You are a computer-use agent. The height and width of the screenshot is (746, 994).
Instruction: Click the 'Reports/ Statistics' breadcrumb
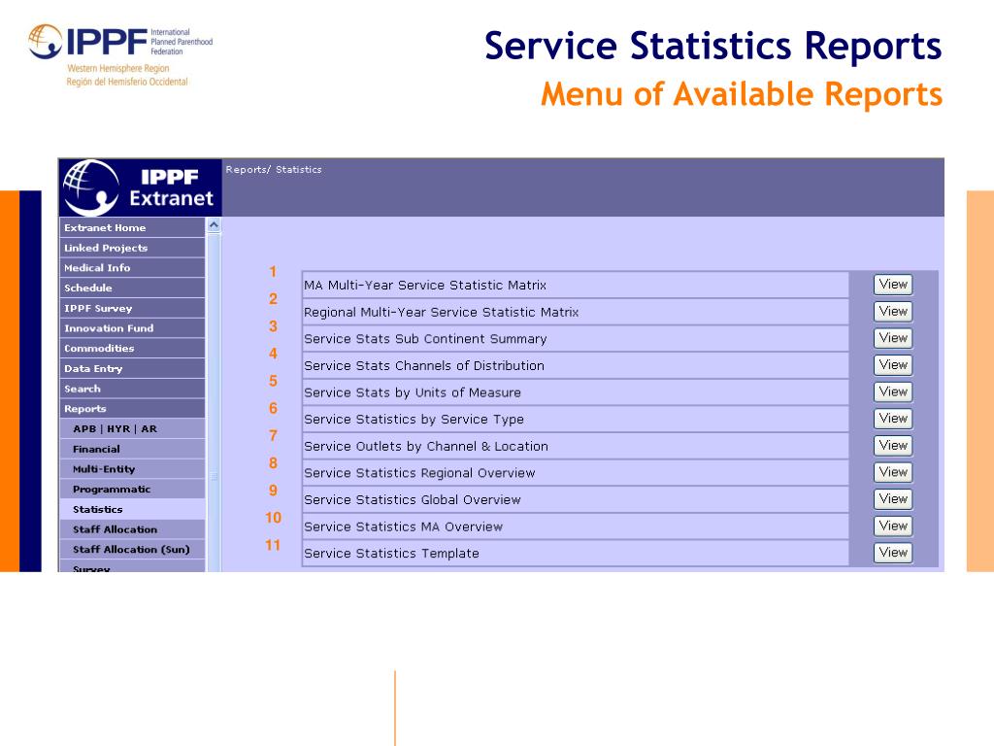[x=273, y=169]
